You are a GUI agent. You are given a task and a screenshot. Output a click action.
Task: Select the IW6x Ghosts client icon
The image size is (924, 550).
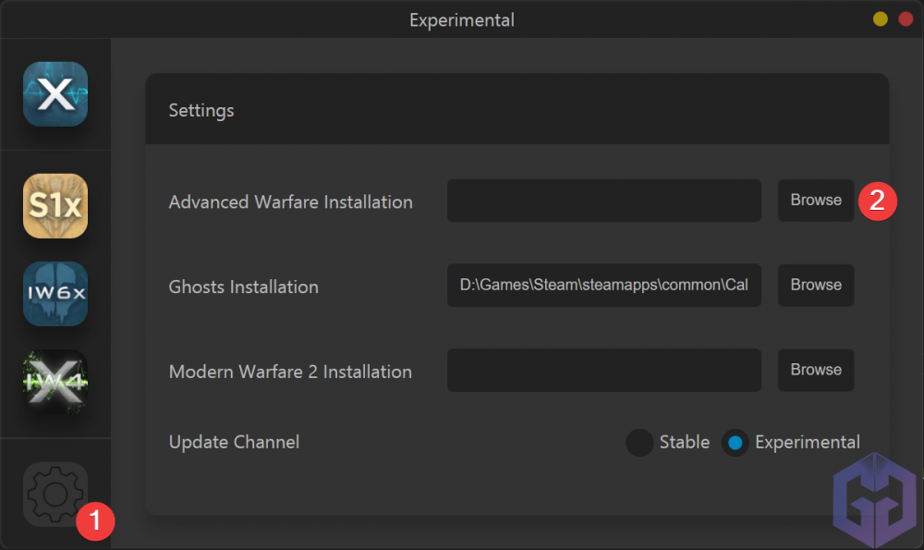[55, 294]
